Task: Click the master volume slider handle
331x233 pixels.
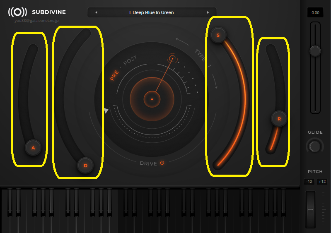Action: [x=315, y=51]
